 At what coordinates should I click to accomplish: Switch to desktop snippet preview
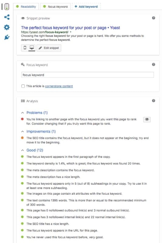point(32,48)
